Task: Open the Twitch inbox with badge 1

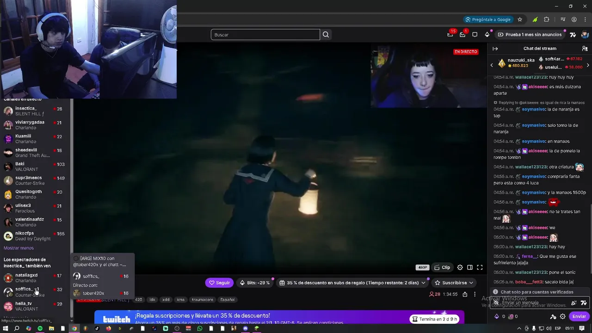Action: pos(462,34)
